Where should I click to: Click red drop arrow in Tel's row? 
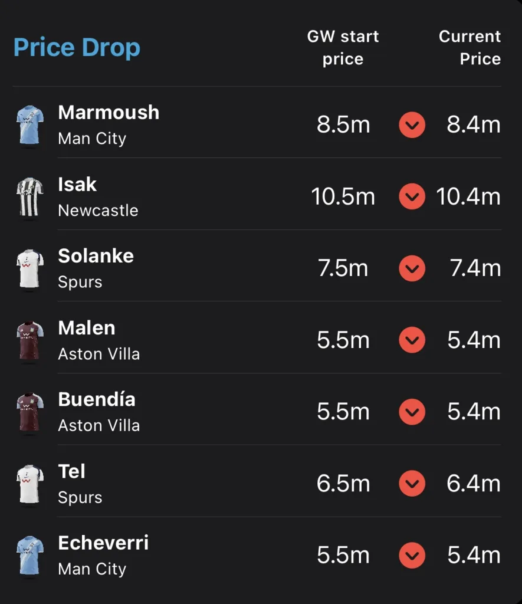pos(412,484)
